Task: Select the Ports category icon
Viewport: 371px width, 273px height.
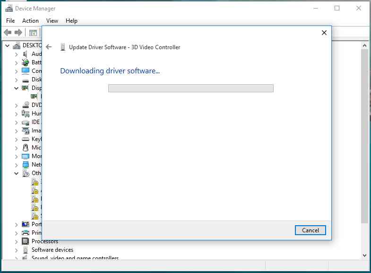Action: click(x=26, y=224)
